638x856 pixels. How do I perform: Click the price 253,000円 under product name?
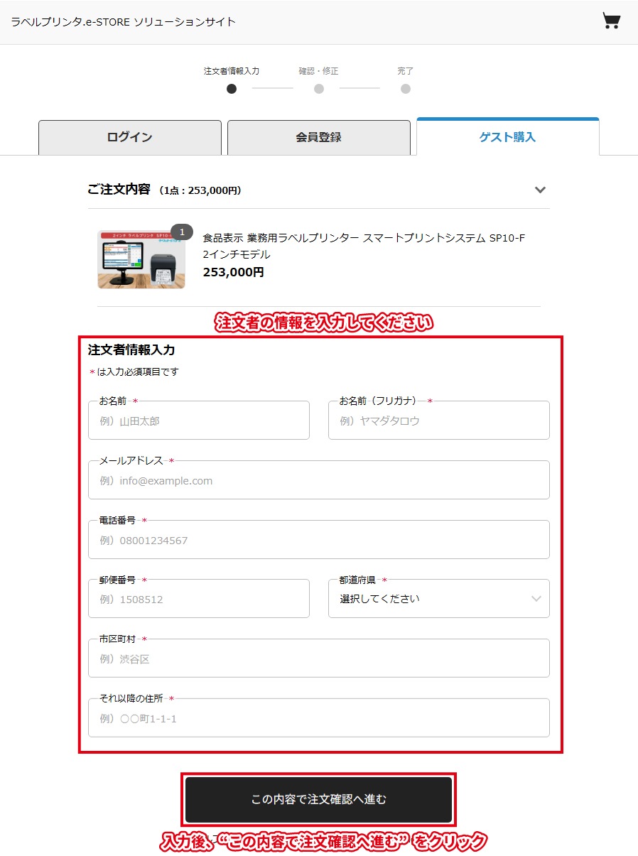pos(233,272)
